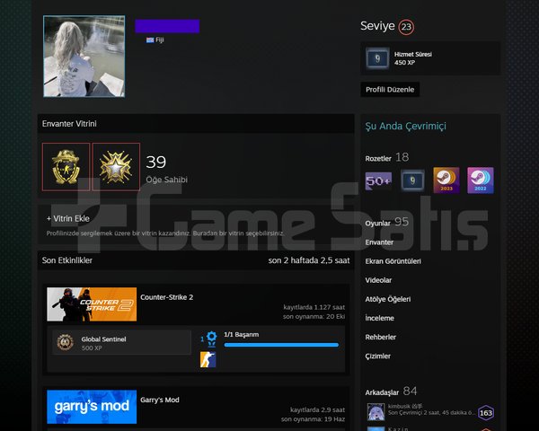Click the friend level 163 badge
This screenshot has height=431, width=539.
486,412
